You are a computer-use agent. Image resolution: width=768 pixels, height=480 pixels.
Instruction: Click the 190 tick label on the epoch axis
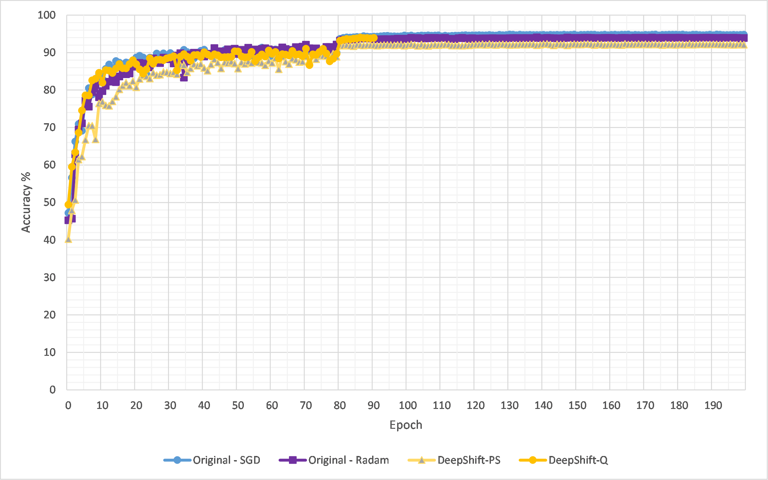713,405
